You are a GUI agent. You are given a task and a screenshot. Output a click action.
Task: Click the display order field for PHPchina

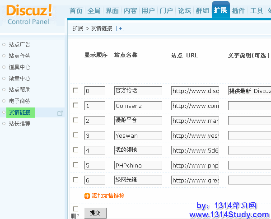point(94,165)
